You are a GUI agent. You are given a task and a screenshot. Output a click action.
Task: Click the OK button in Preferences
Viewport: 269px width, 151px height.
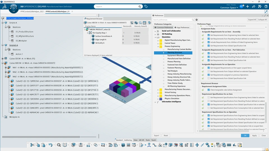tap(245, 135)
